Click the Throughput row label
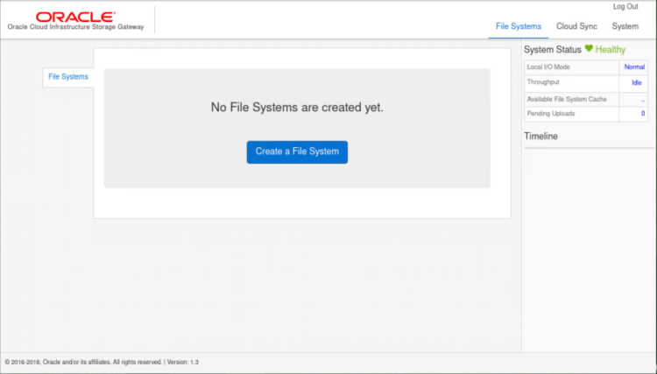Image resolution: width=657 pixels, height=374 pixels. [543, 82]
